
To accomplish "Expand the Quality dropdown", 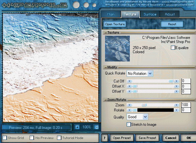I will coord(145,117).
